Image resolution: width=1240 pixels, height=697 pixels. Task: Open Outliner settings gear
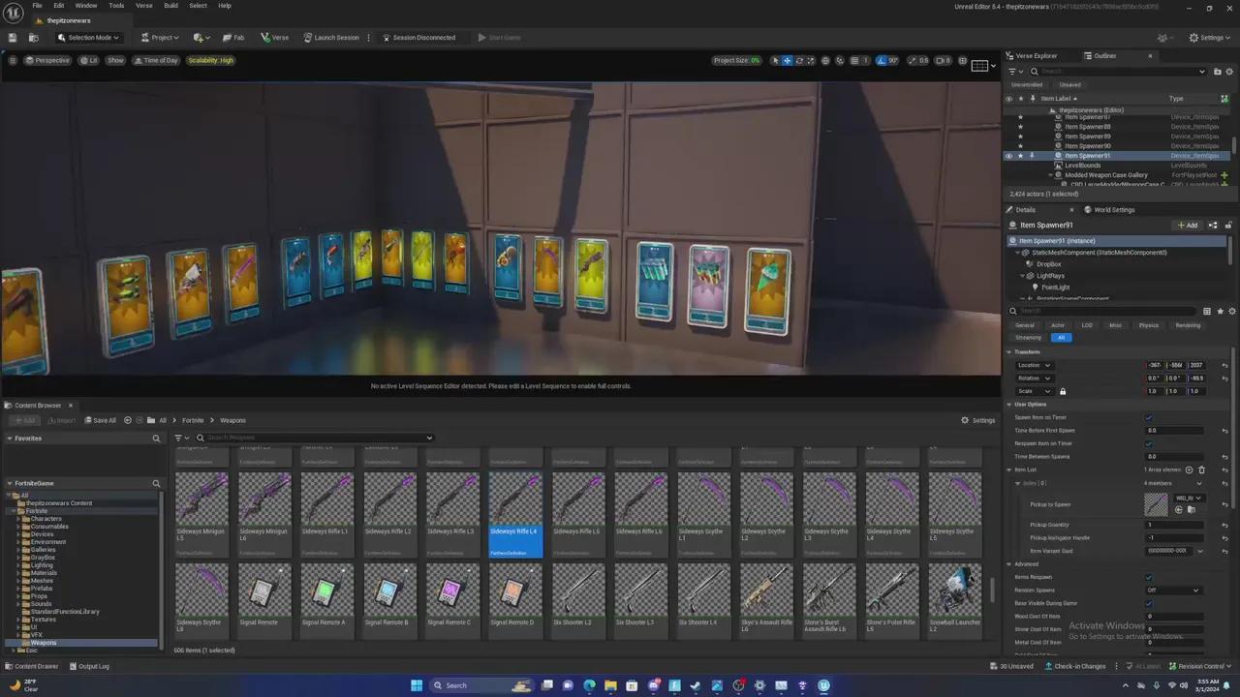point(1227,71)
